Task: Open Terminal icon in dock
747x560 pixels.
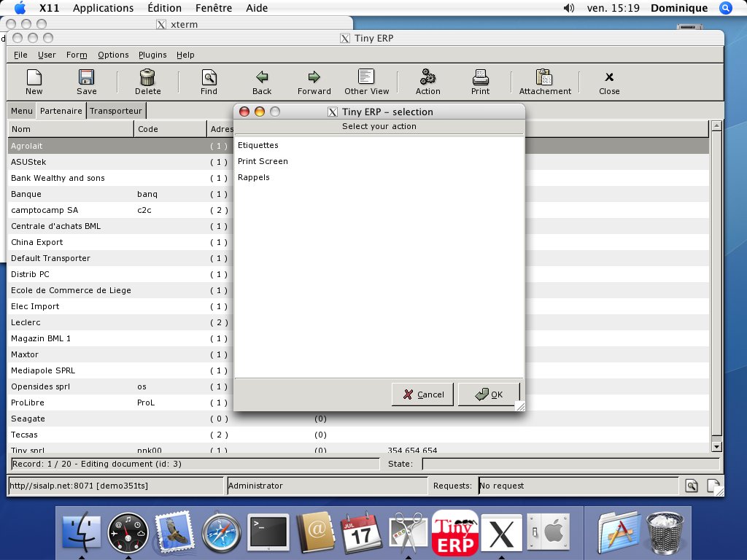Action: pyautogui.click(x=269, y=532)
